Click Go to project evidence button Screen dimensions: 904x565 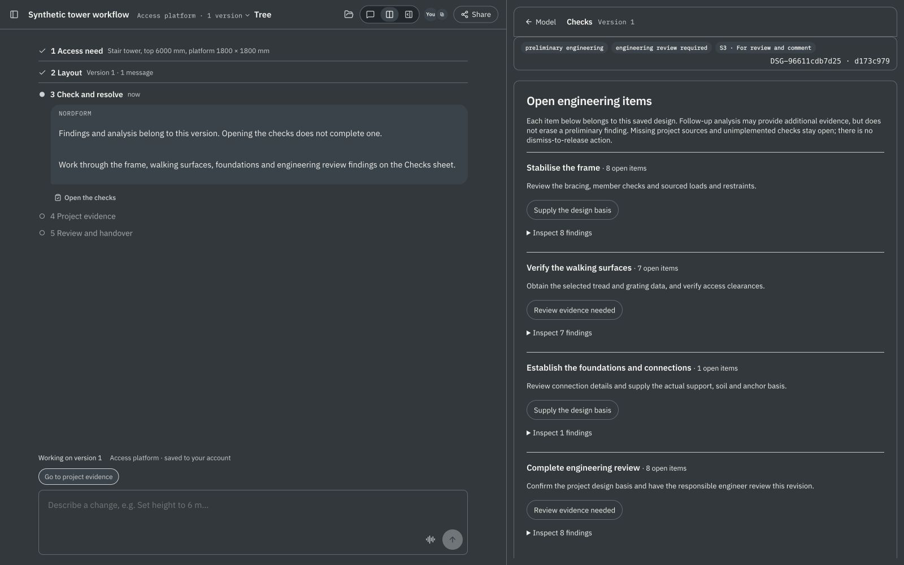click(79, 477)
